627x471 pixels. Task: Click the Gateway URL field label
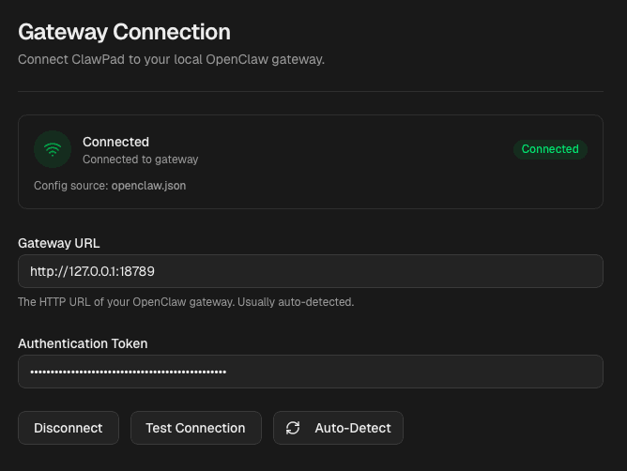tap(58, 243)
